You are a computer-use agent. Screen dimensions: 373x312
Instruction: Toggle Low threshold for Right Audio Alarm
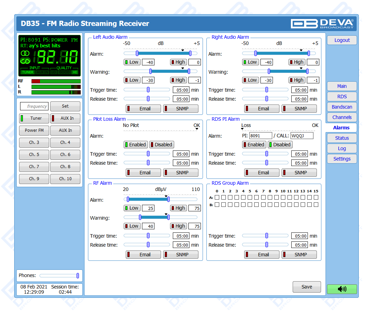coord(250,62)
